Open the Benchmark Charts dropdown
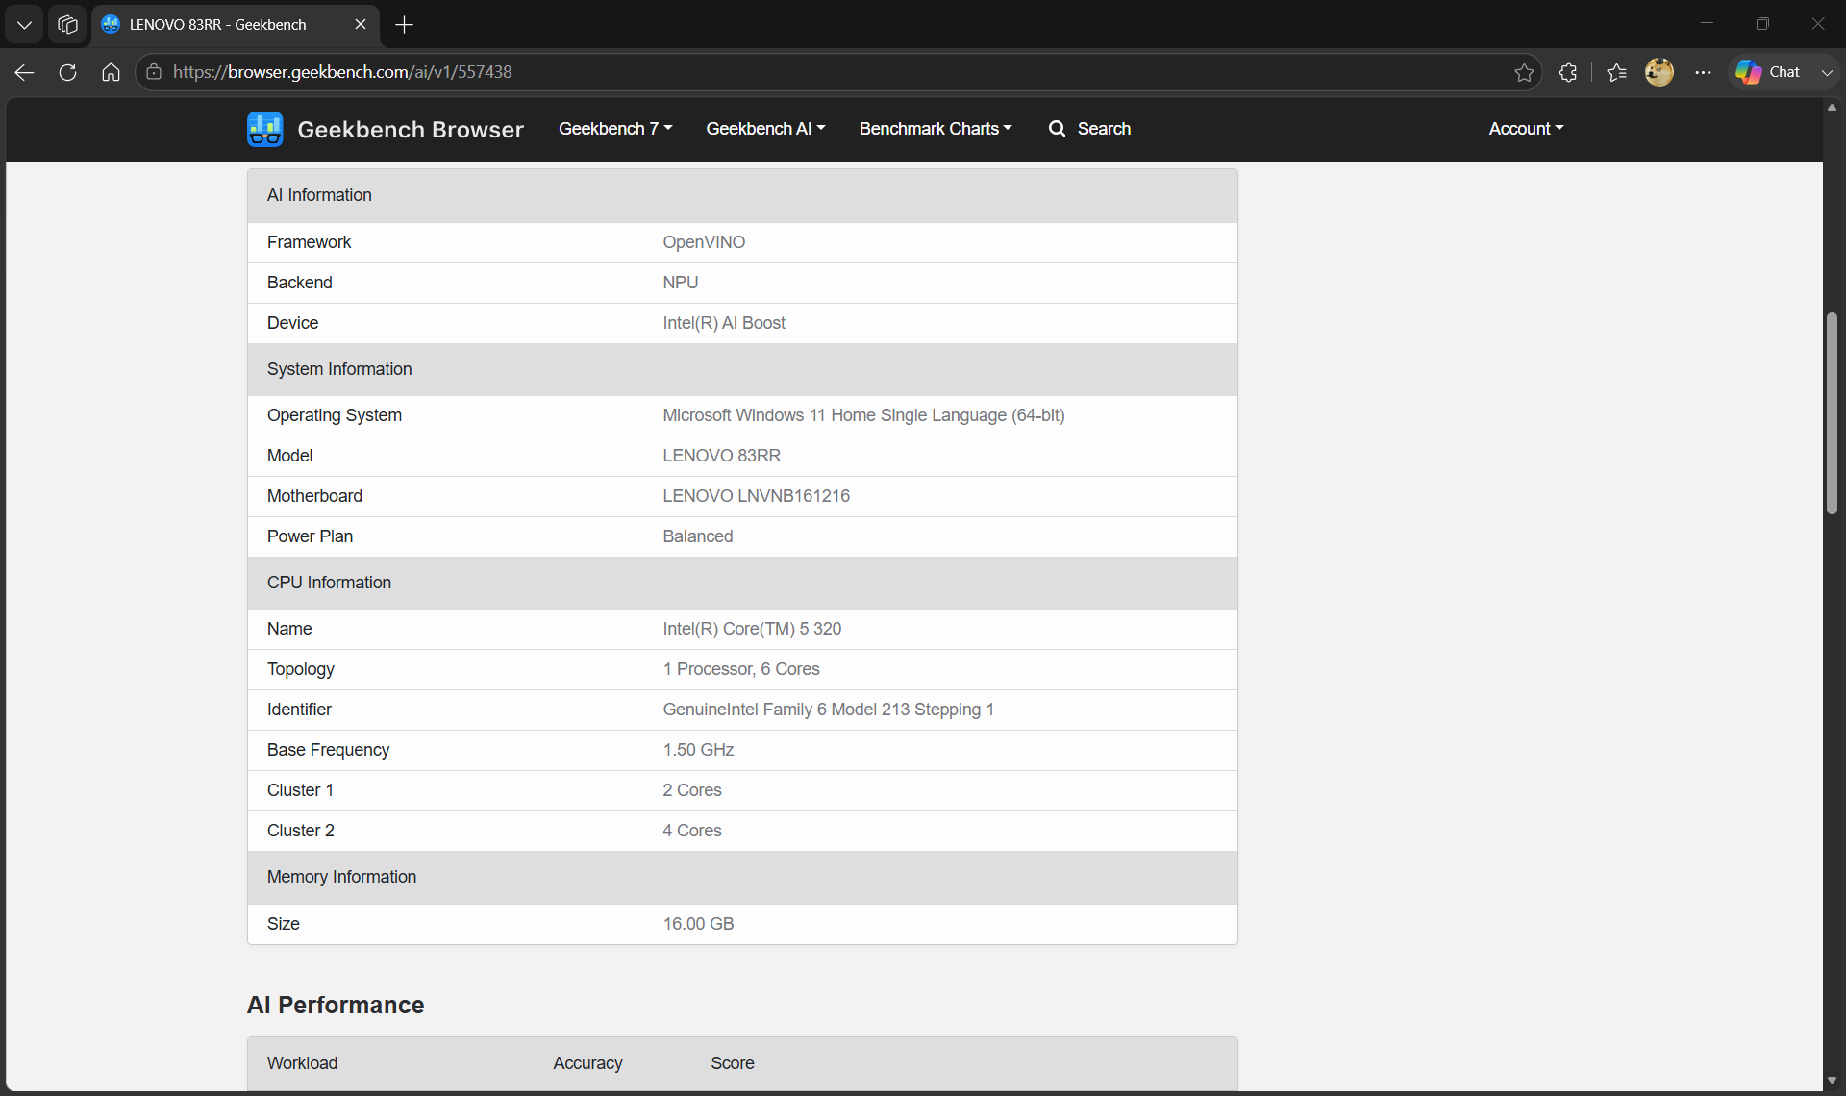 (x=935, y=129)
